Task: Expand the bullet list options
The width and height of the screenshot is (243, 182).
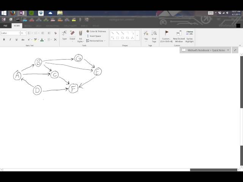Action: 32,33
